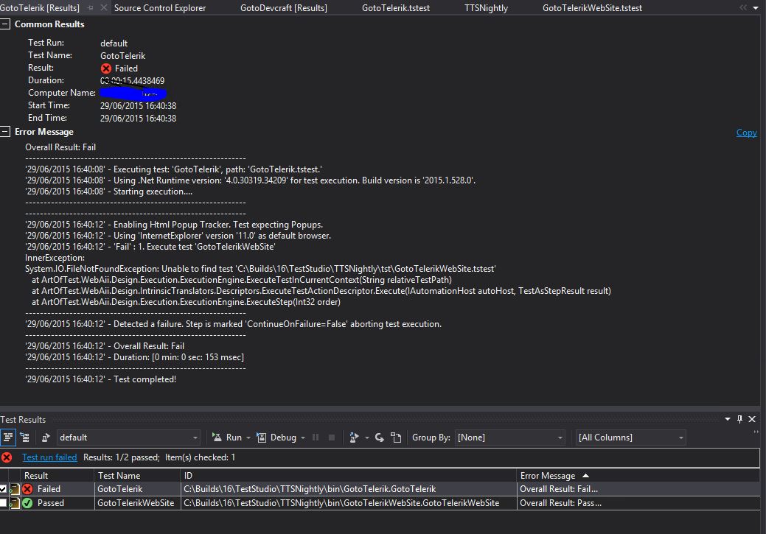Click the Run tests button
The image size is (766, 534).
228,438
